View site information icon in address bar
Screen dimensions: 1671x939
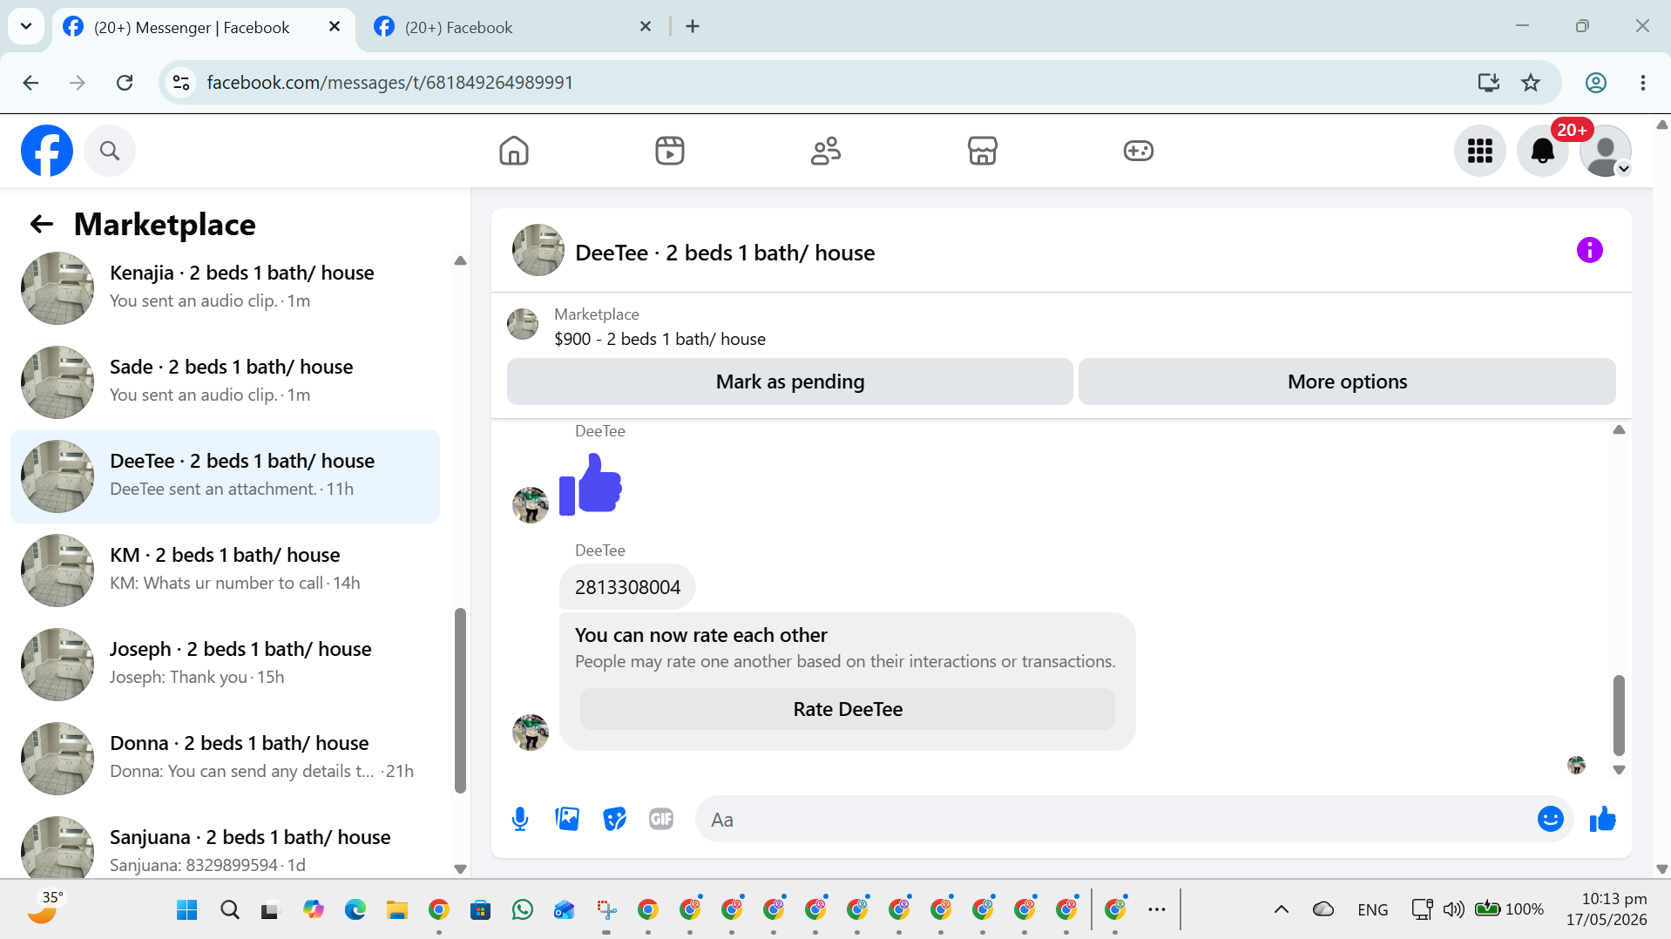181,83
